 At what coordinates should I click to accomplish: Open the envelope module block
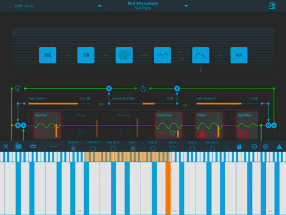[x=162, y=55]
